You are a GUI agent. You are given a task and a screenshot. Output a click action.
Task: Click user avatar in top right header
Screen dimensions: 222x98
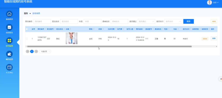point(209,2)
